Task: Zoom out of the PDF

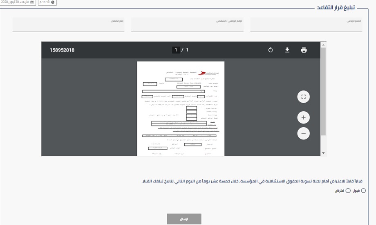Action: pyautogui.click(x=303, y=133)
